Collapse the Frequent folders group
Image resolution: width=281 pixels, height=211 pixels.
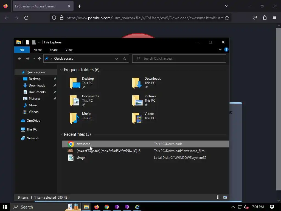coord(61,70)
